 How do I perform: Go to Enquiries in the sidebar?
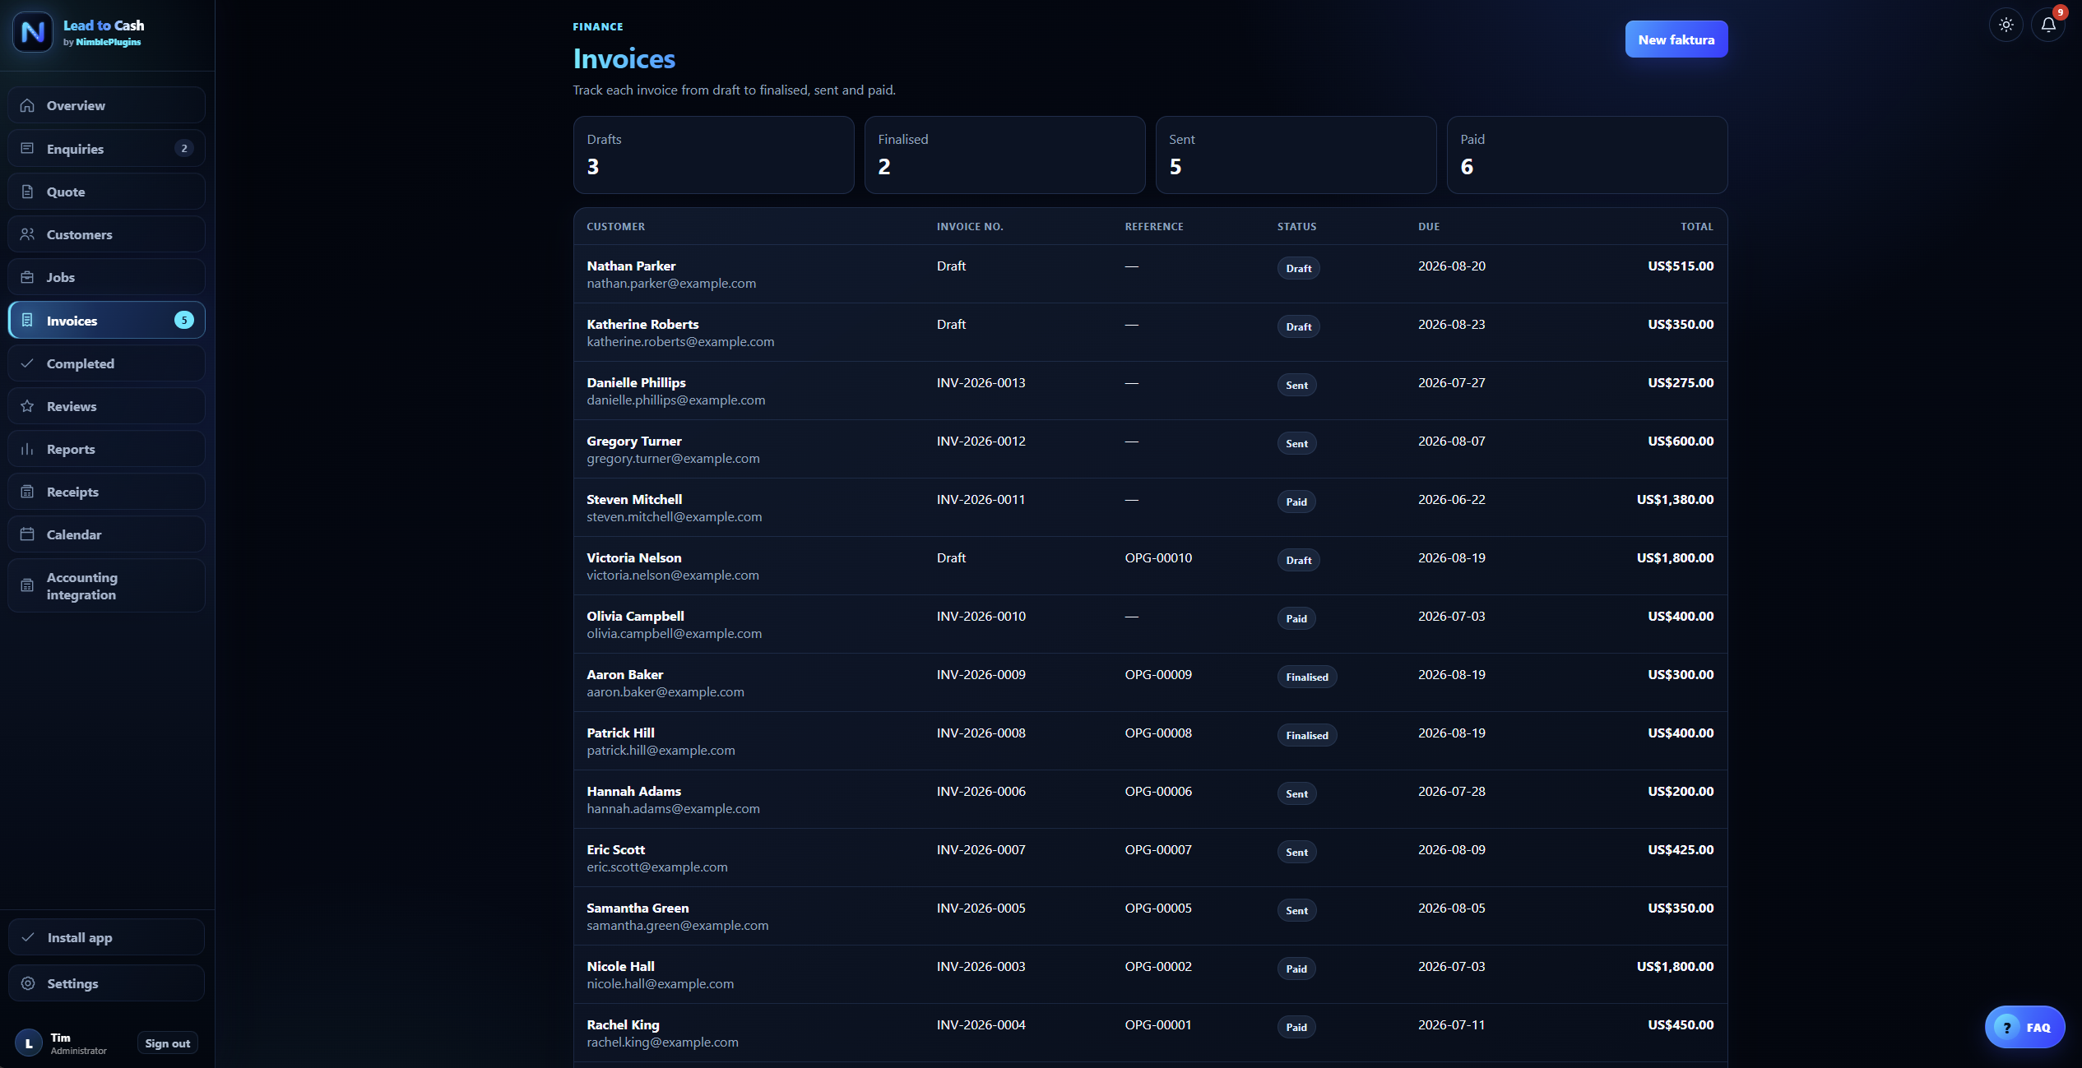pyautogui.click(x=106, y=149)
